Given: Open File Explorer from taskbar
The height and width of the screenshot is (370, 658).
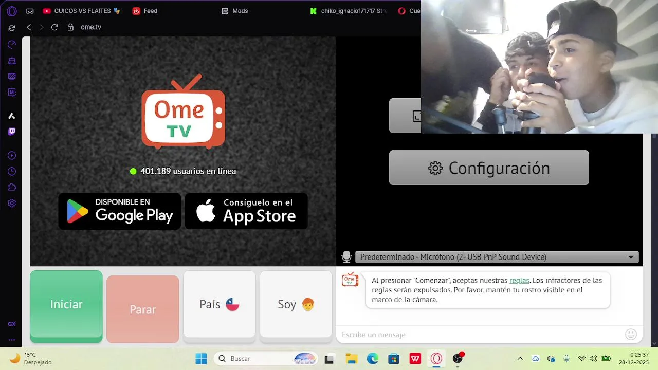Looking at the screenshot, I should tap(351, 358).
